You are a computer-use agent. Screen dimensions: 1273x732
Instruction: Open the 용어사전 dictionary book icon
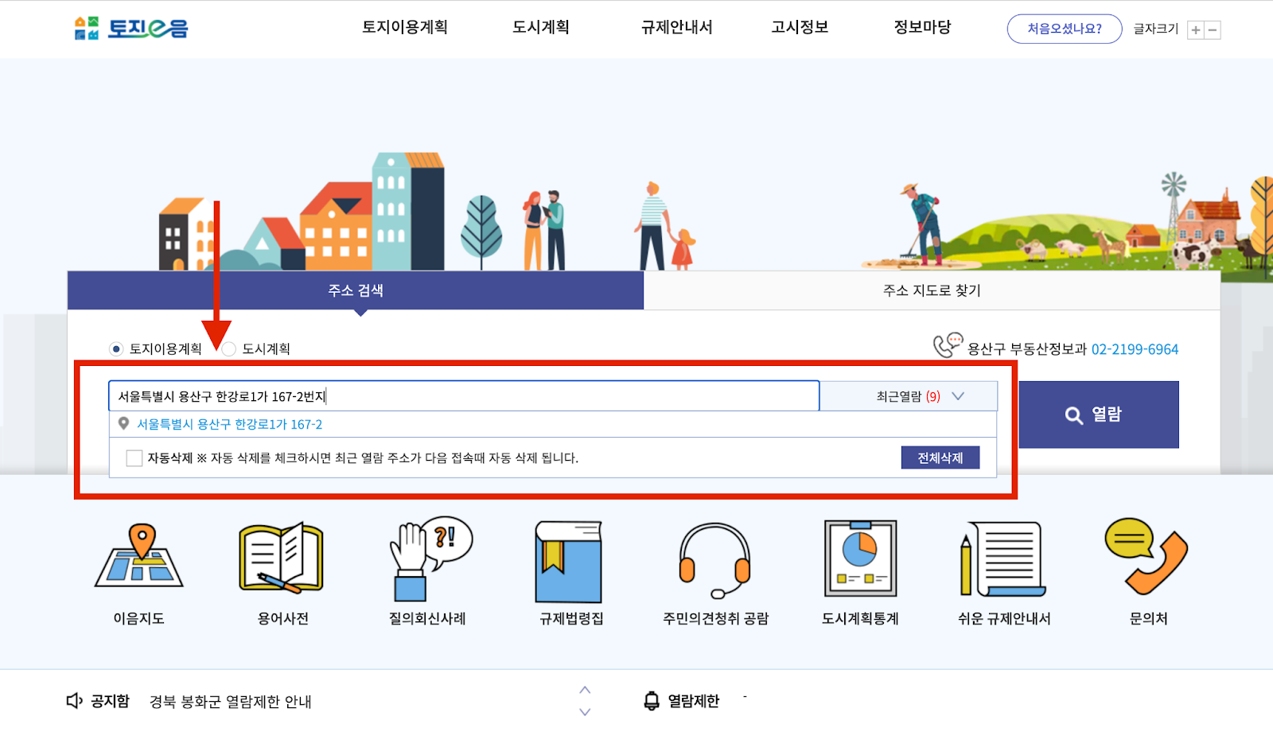pos(281,558)
